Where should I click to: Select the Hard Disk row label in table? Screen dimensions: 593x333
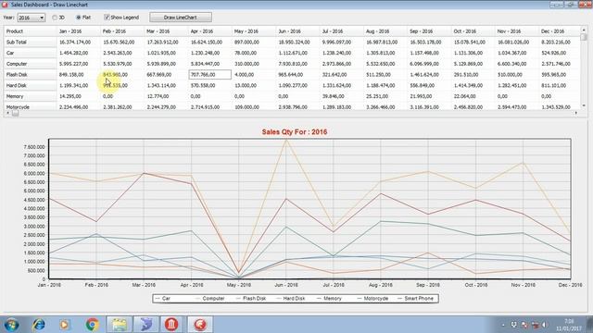point(31,86)
